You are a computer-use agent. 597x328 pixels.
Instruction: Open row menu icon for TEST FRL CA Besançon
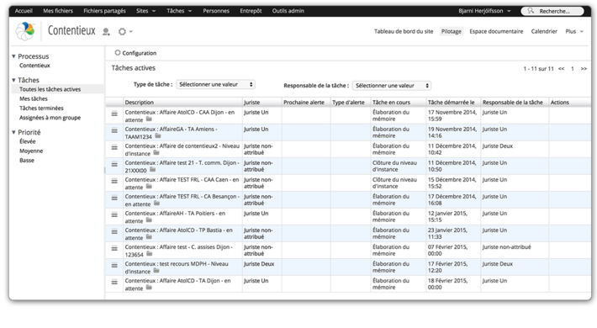click(x=114, y=198)
